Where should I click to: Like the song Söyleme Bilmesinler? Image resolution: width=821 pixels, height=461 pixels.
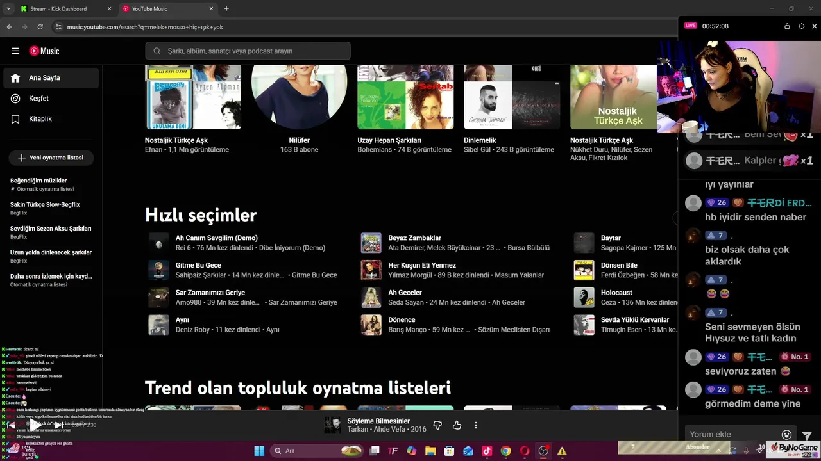tap(457, 425)
